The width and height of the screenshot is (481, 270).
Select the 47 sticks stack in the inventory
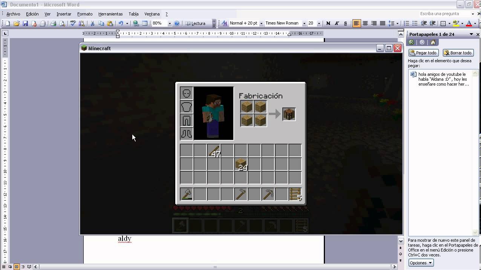click(x=214, y=150)
